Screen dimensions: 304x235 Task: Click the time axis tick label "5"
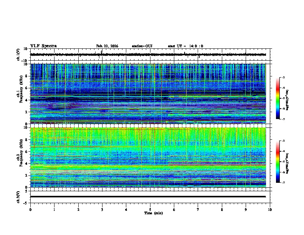pos(150,210)
